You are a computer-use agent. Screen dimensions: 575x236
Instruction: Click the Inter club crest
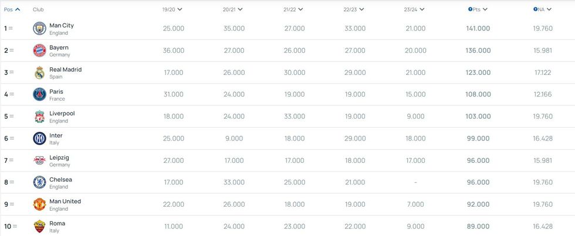[x=39, y=139]
